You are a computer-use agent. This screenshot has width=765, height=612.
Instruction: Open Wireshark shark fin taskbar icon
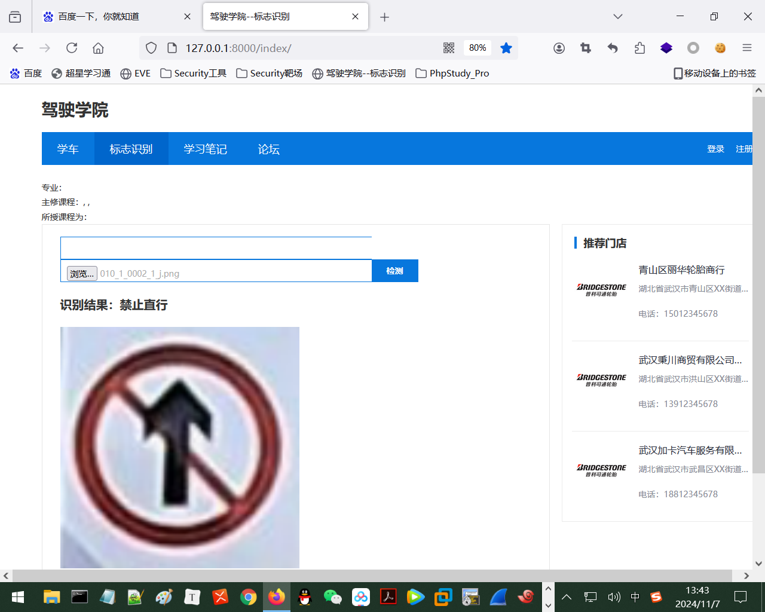[498, 597]
